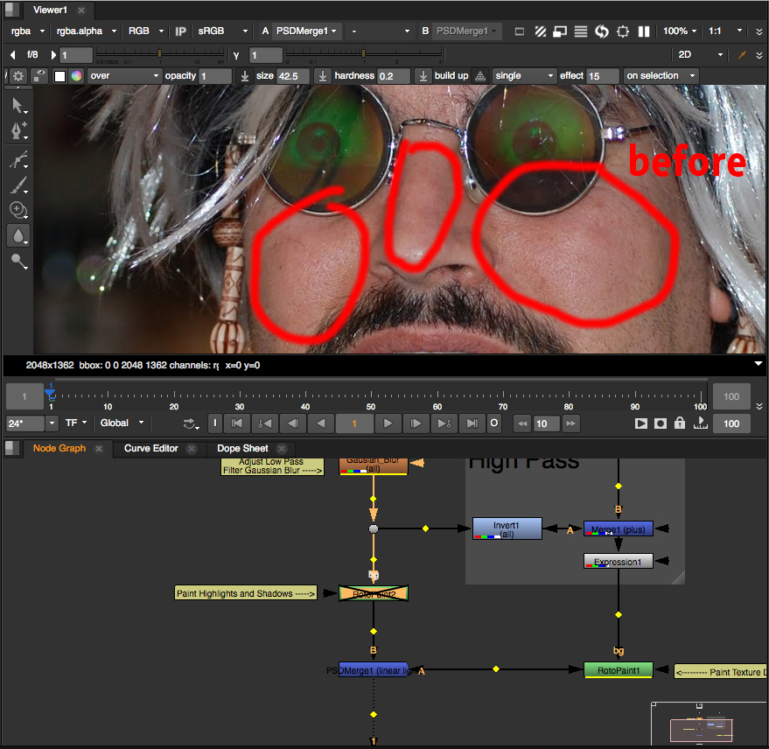Select the arrow Select tool

(x=17, y=106)
